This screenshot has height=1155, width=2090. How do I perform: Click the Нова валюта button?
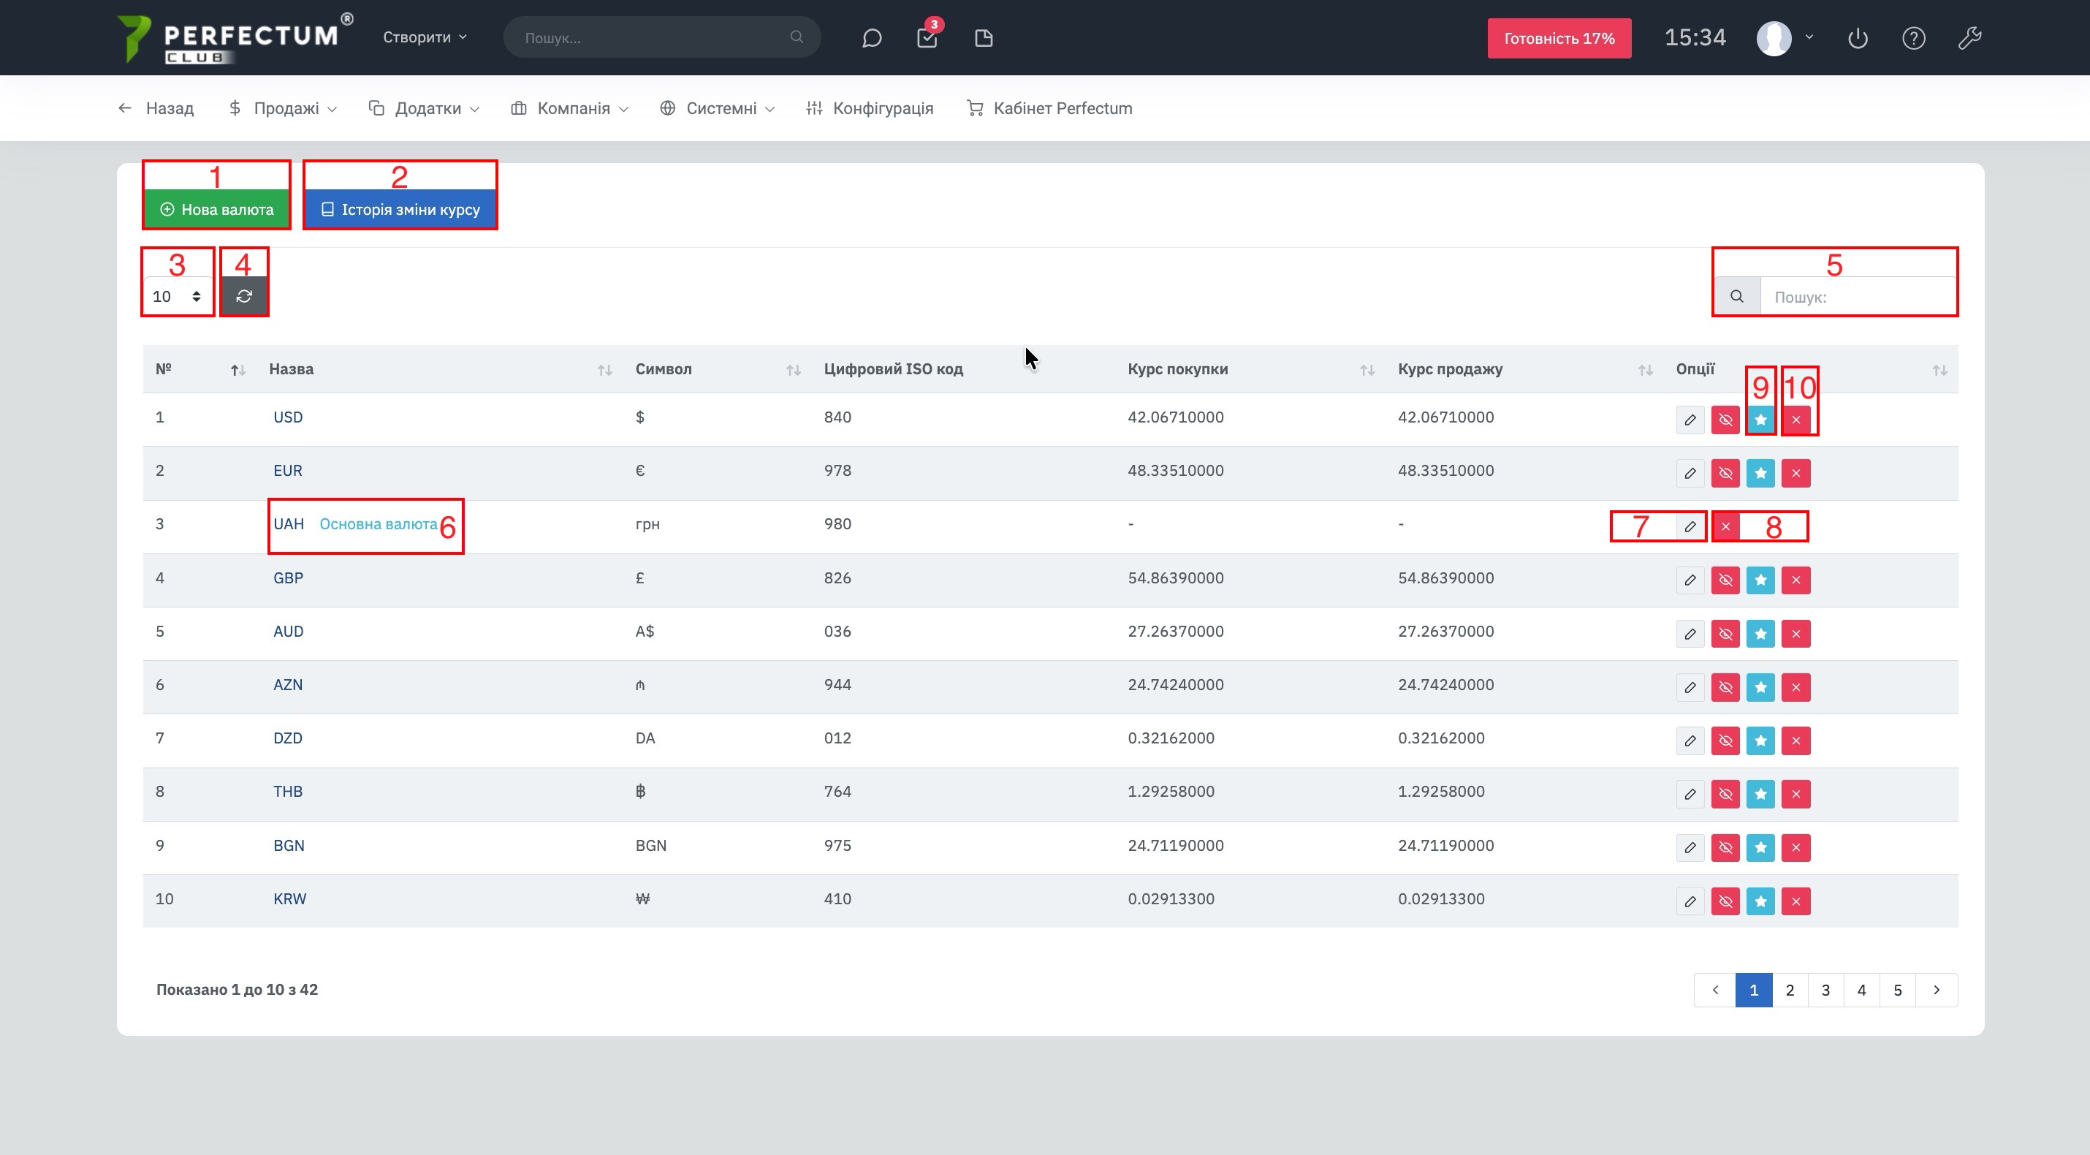[216, 209]
